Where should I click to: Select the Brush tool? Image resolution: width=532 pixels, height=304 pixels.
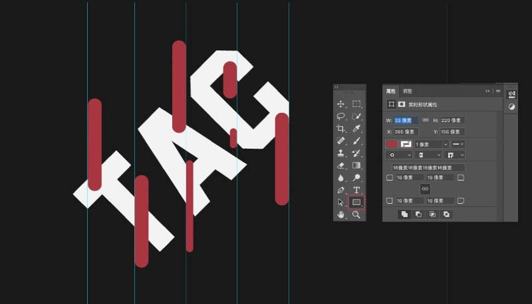356,141
